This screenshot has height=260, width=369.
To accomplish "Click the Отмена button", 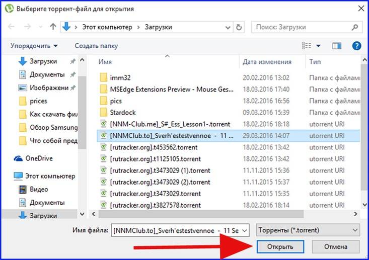I will pos(336,246).
